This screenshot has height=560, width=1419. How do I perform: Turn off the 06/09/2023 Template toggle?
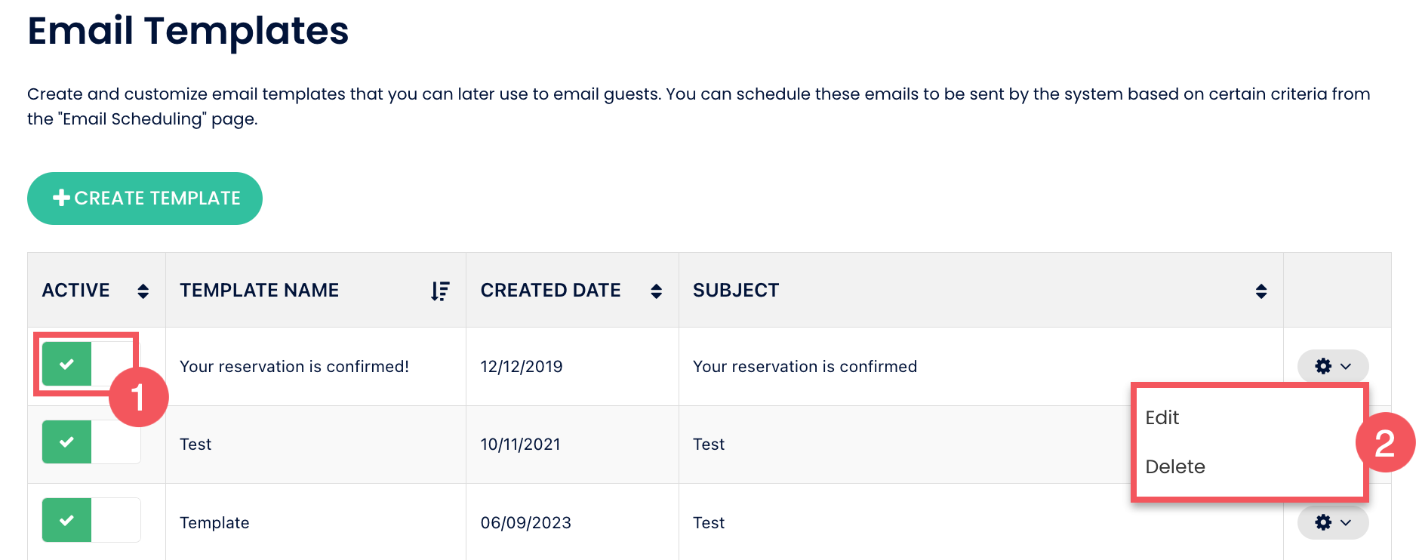[x=91, y=520]
